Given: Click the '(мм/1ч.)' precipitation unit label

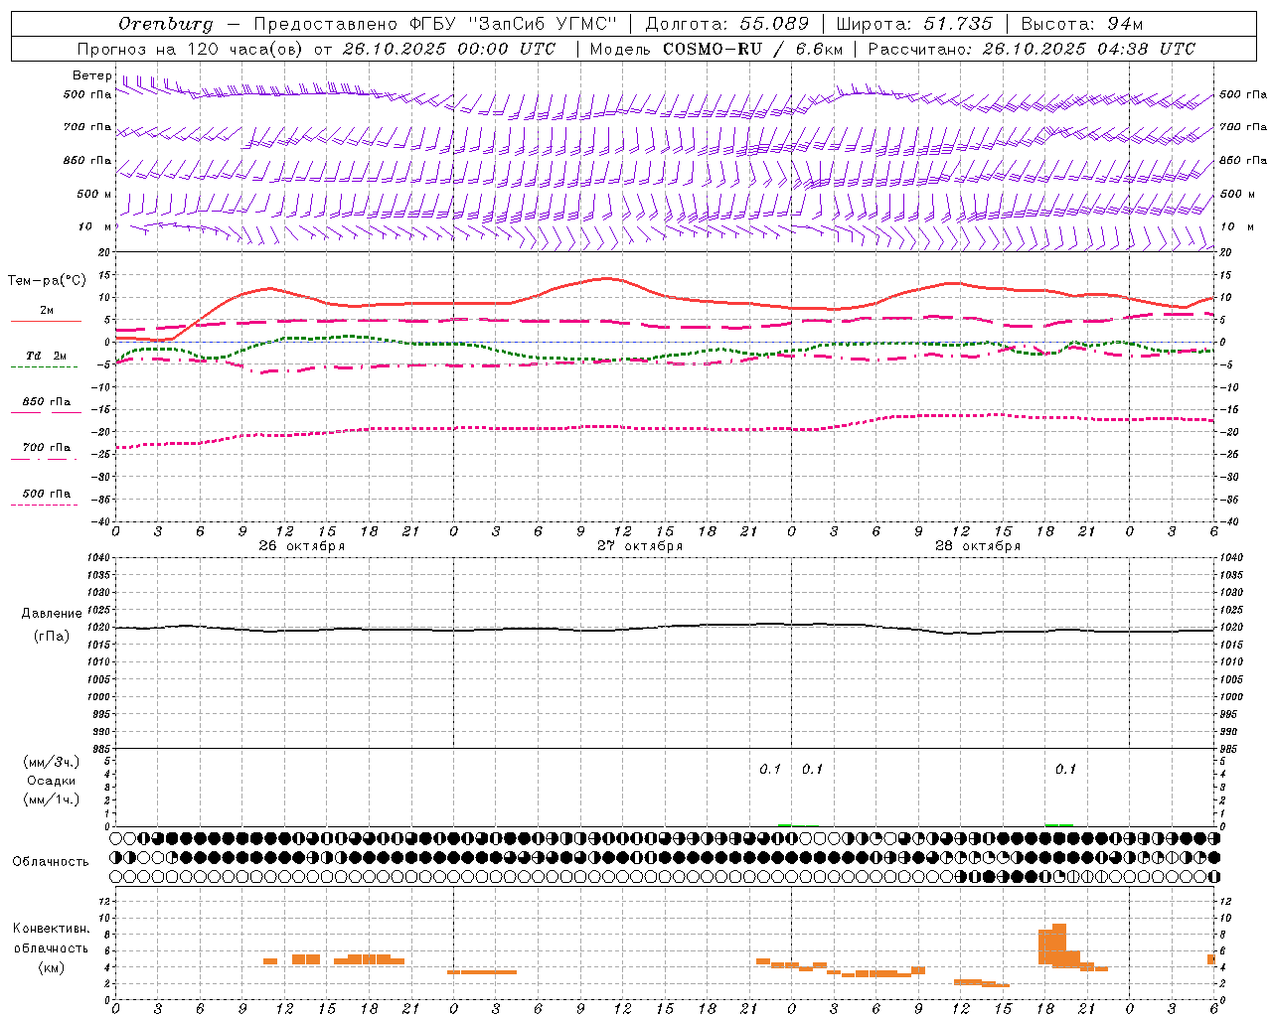Looking at the screenshot, I should click(52, 799).
